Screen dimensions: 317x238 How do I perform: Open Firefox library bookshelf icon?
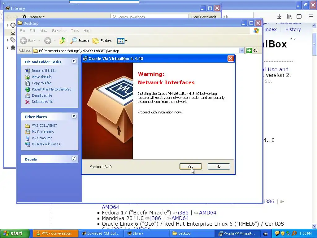point(289,16)
